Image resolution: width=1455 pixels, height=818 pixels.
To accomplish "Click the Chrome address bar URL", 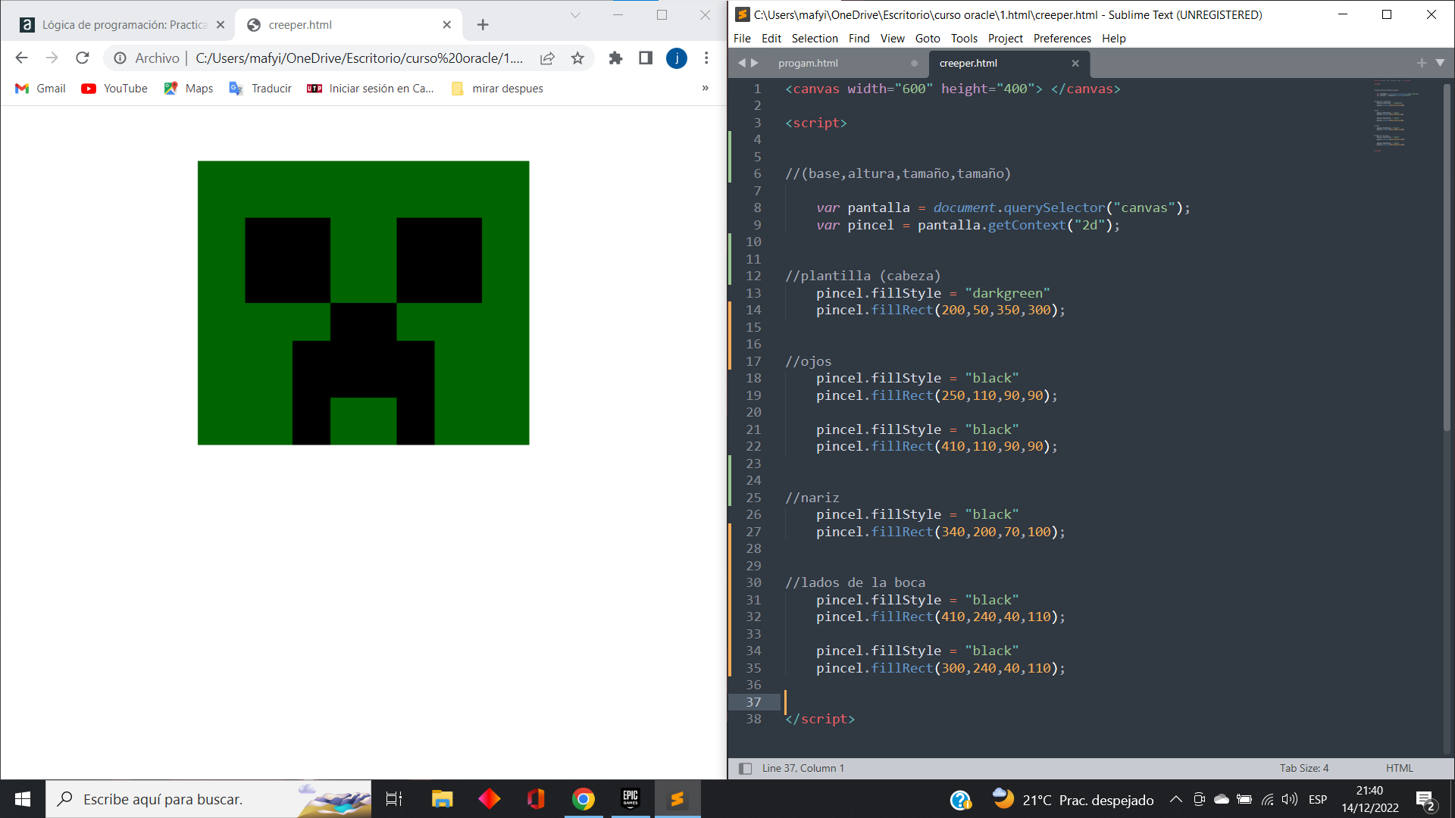I will point(359,58).
